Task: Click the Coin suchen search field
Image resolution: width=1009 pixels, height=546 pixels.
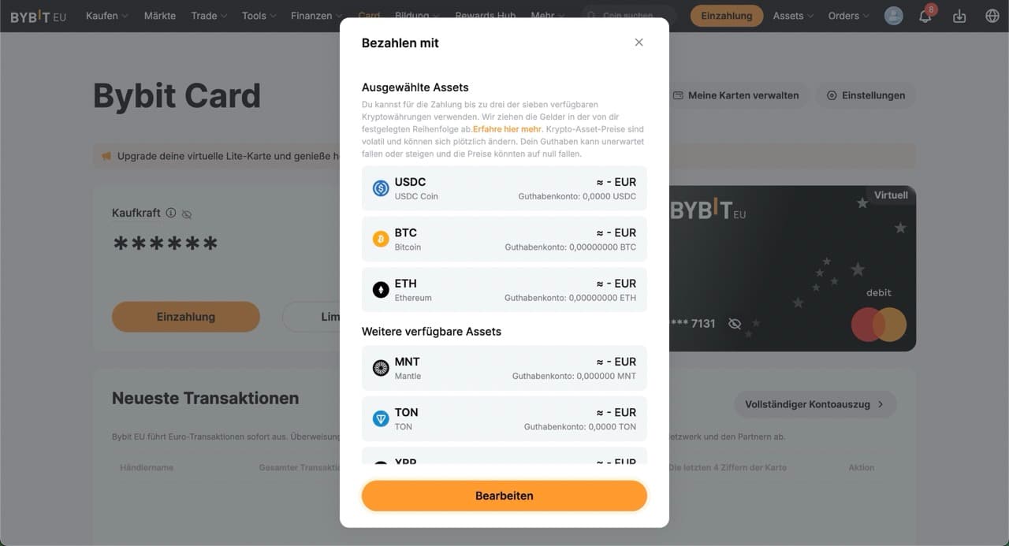Action: tap(627, 15)
